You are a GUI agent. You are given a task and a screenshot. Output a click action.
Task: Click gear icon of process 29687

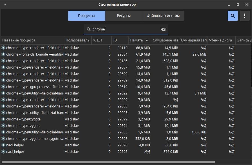click(x=3, y=67)
